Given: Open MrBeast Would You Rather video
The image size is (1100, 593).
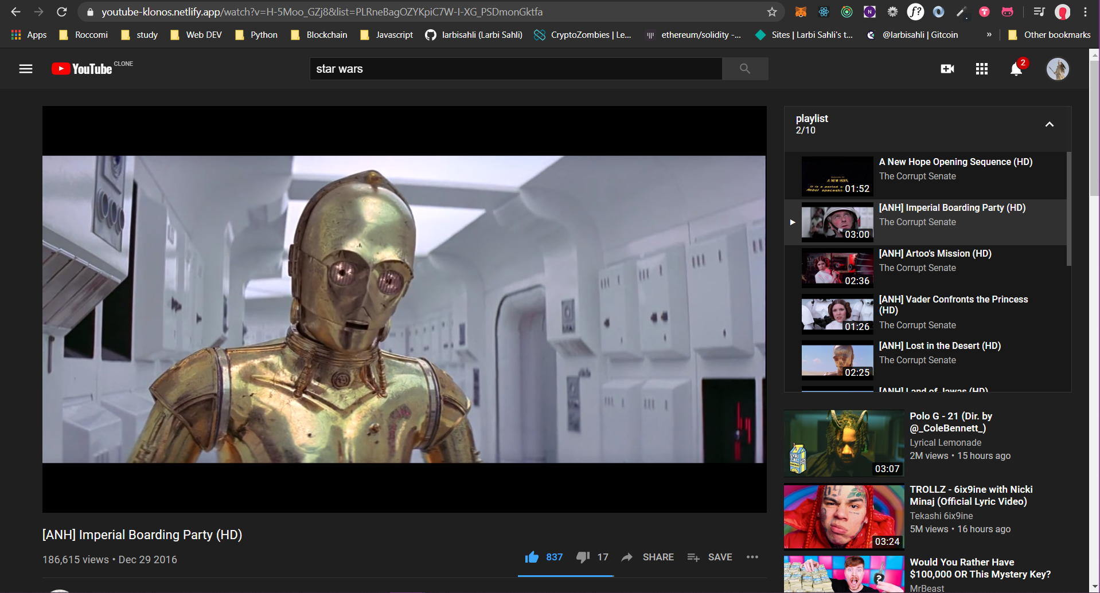Looking at the screenshot, I should point(844,574).
